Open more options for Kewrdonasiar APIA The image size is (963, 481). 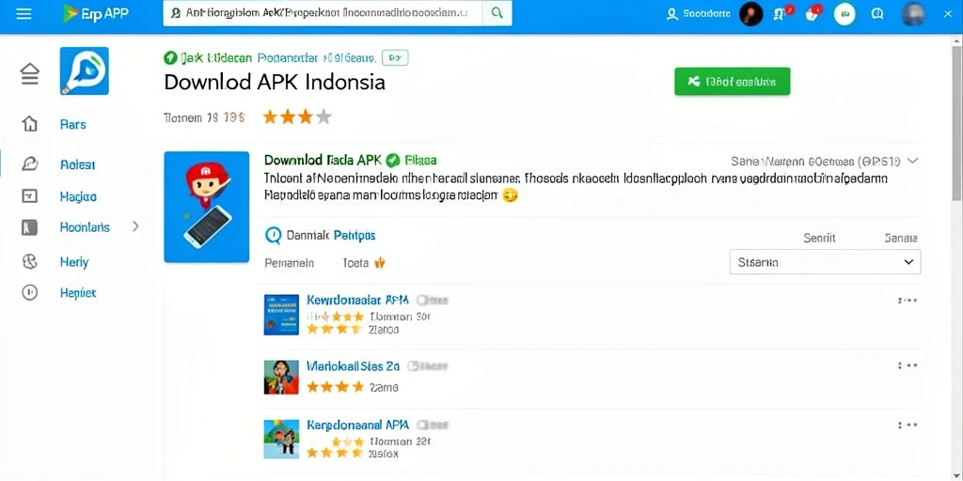point(908,300)
